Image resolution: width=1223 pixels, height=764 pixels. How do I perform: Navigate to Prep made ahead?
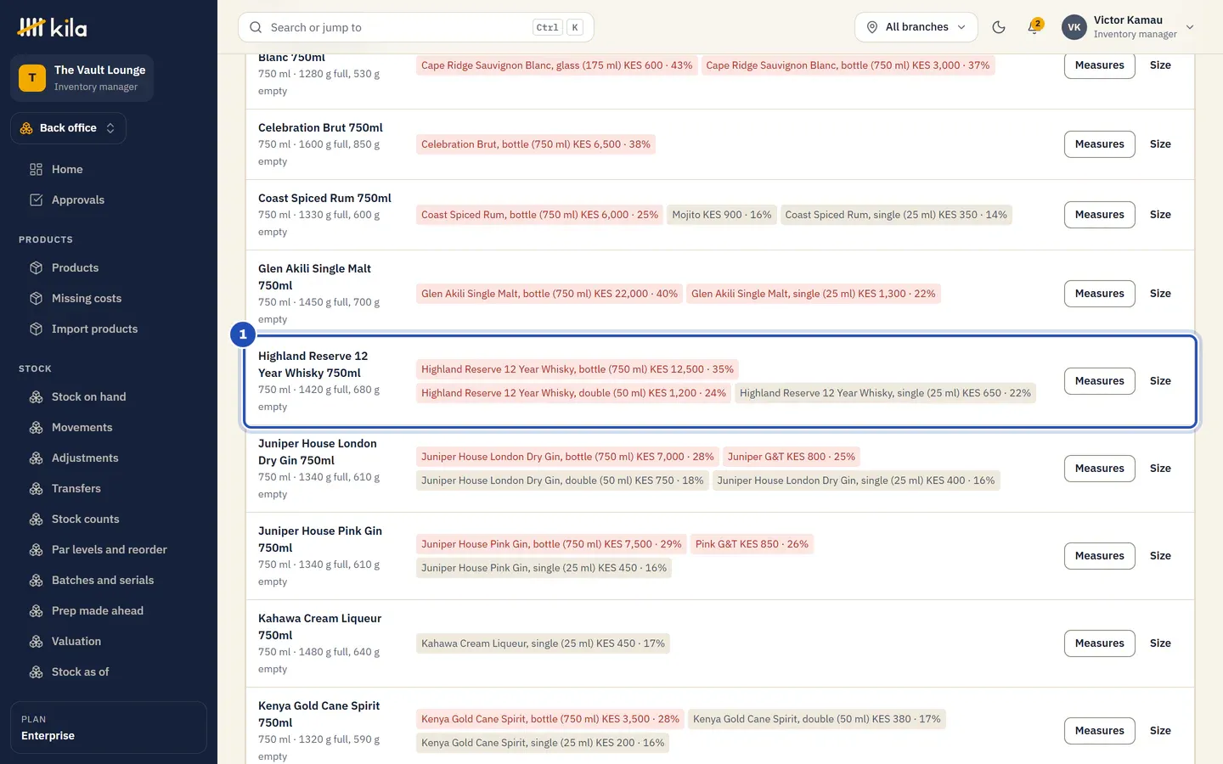tap(98, 610)
